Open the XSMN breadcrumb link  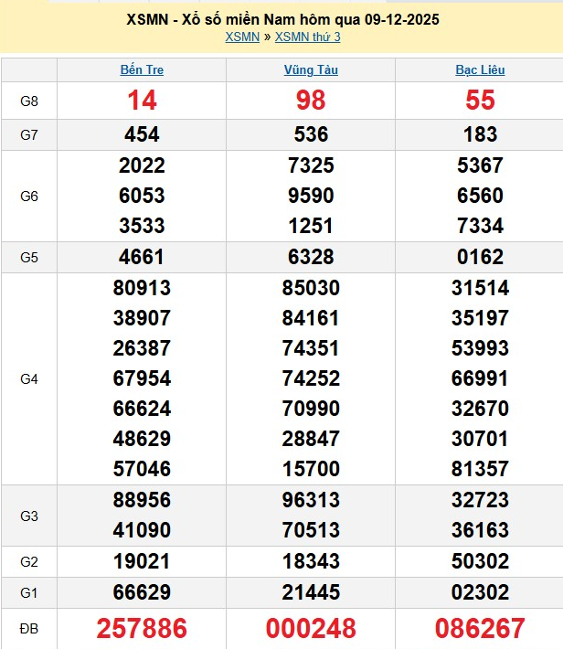pos(242,37)
